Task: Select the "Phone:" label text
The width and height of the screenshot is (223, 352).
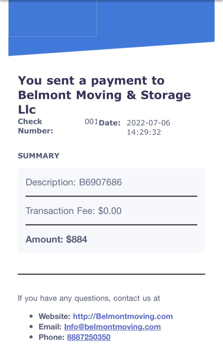Action: (x=51, y=337)
